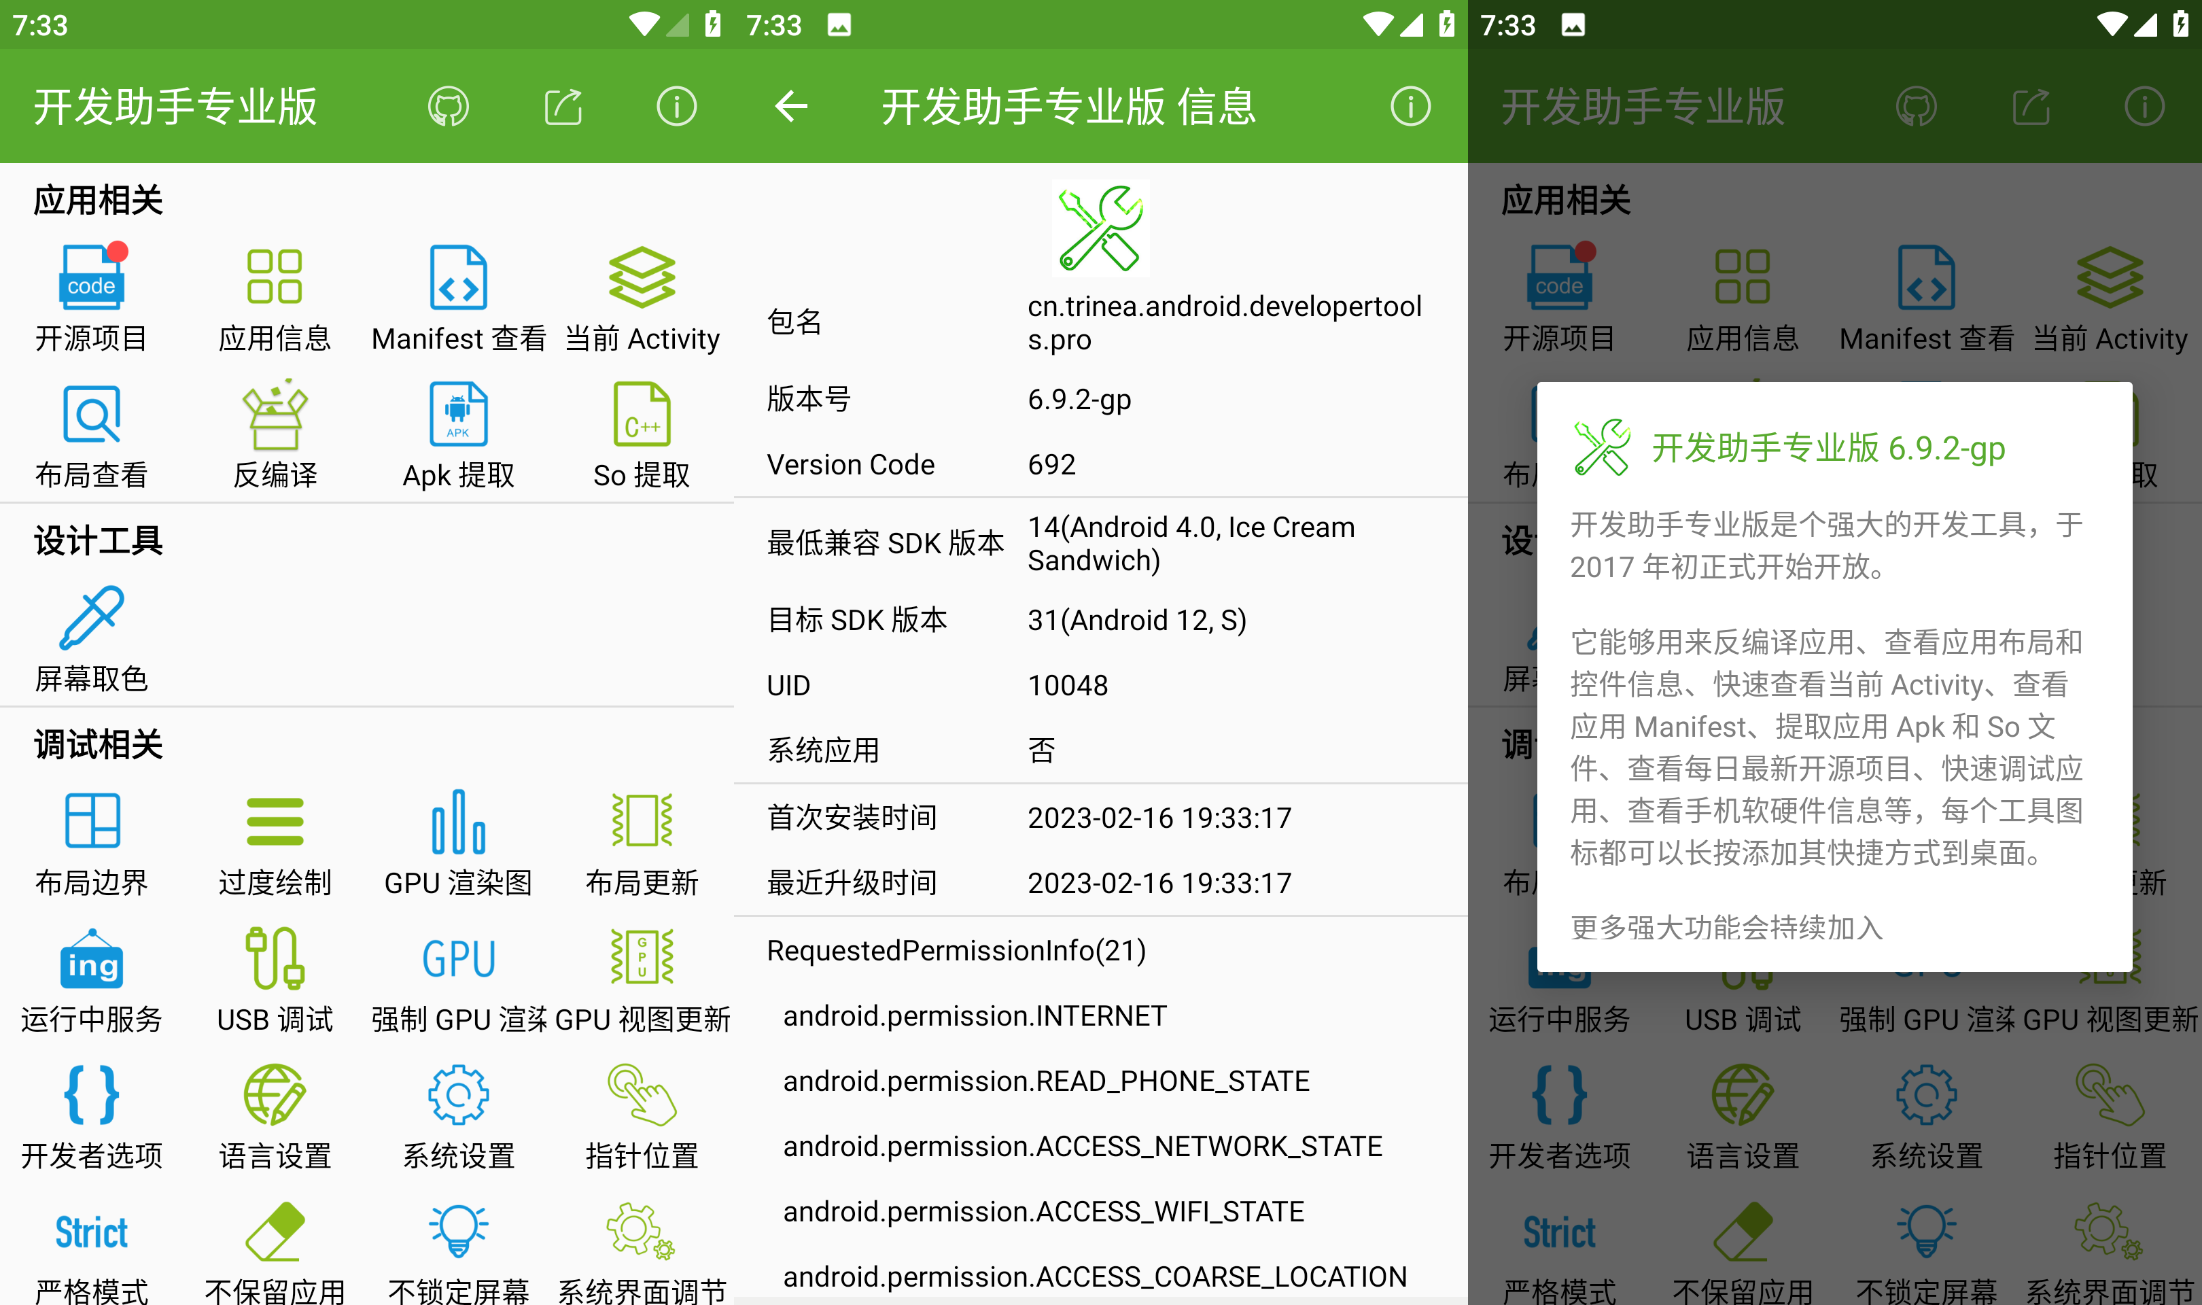Toggle GPU 视图更新 in left screen
This screenshot has width=2202, height=1305.
click(642, 981)
